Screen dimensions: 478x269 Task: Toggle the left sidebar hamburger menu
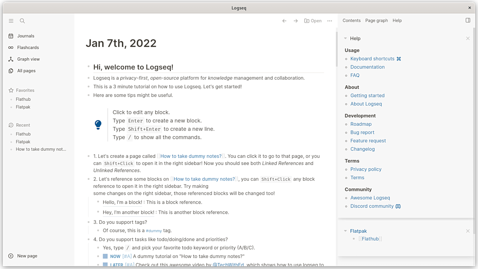pos(11,21)
